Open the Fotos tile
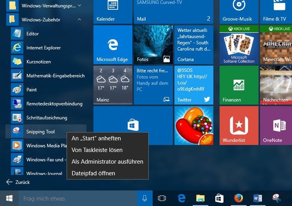This screenshot has width=292, height=206. click(x=153, y=45)
